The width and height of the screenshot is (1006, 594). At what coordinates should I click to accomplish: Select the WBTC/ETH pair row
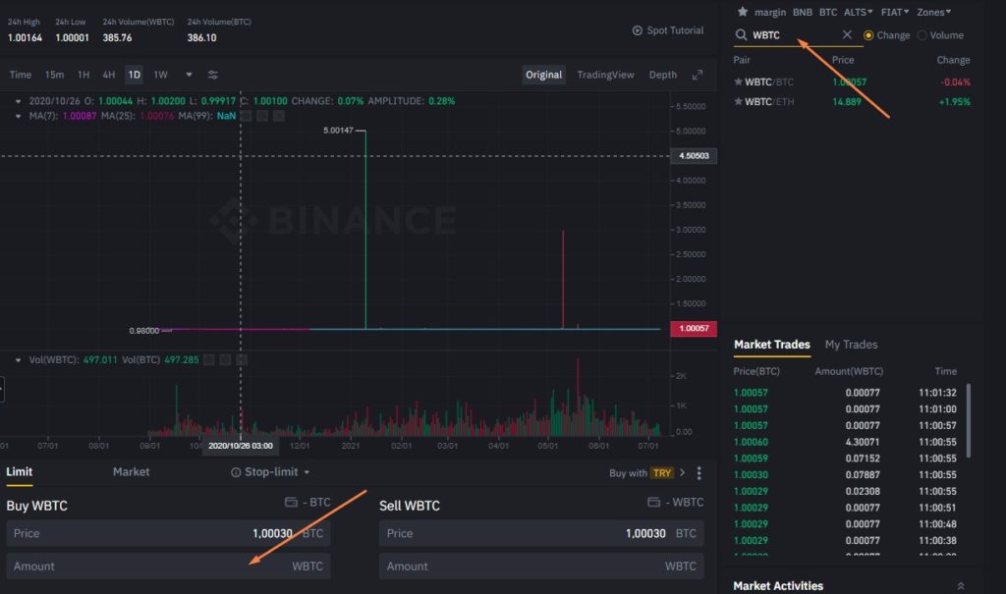(852, 101)
